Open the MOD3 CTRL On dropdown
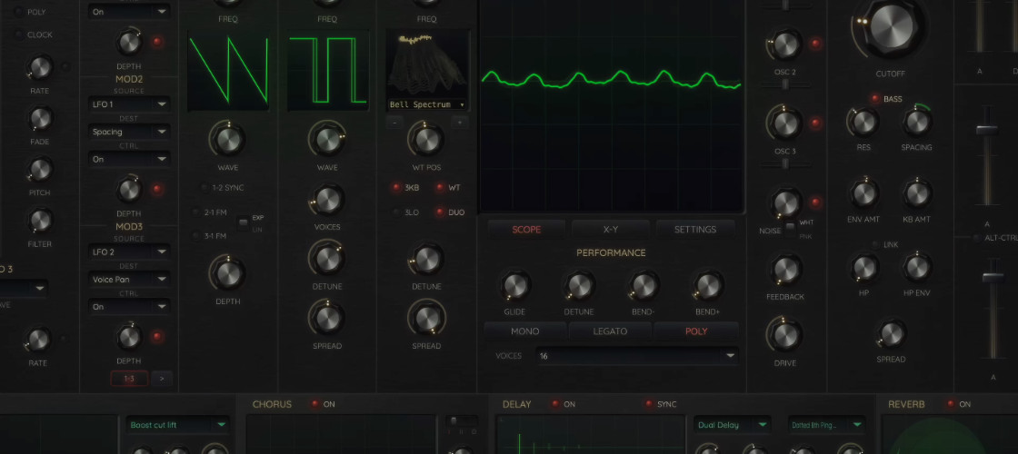1018x454 pixels. (x=128, y=306)
